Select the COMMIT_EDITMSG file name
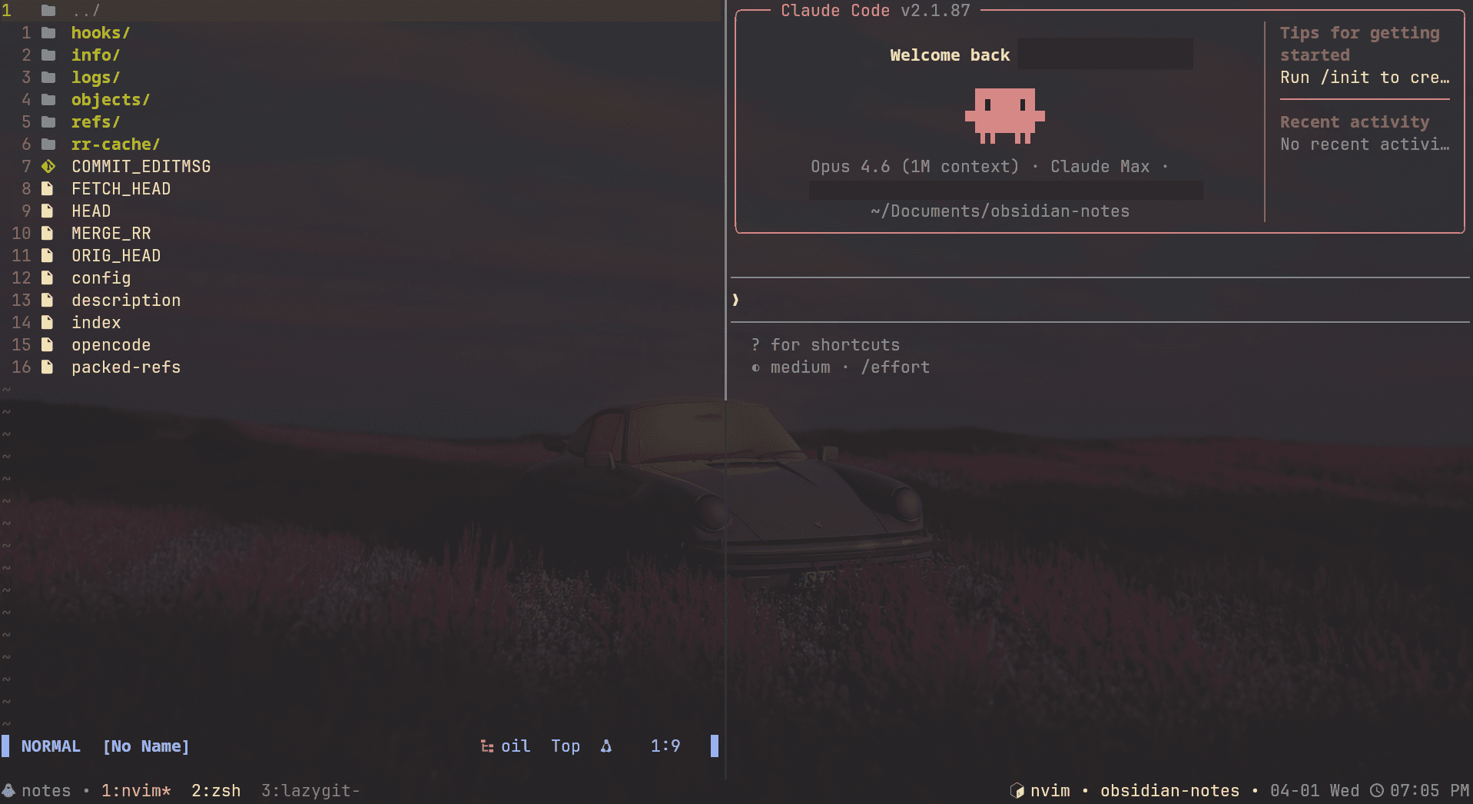Screen dimensions: 1473x804 tap(141, 167)
